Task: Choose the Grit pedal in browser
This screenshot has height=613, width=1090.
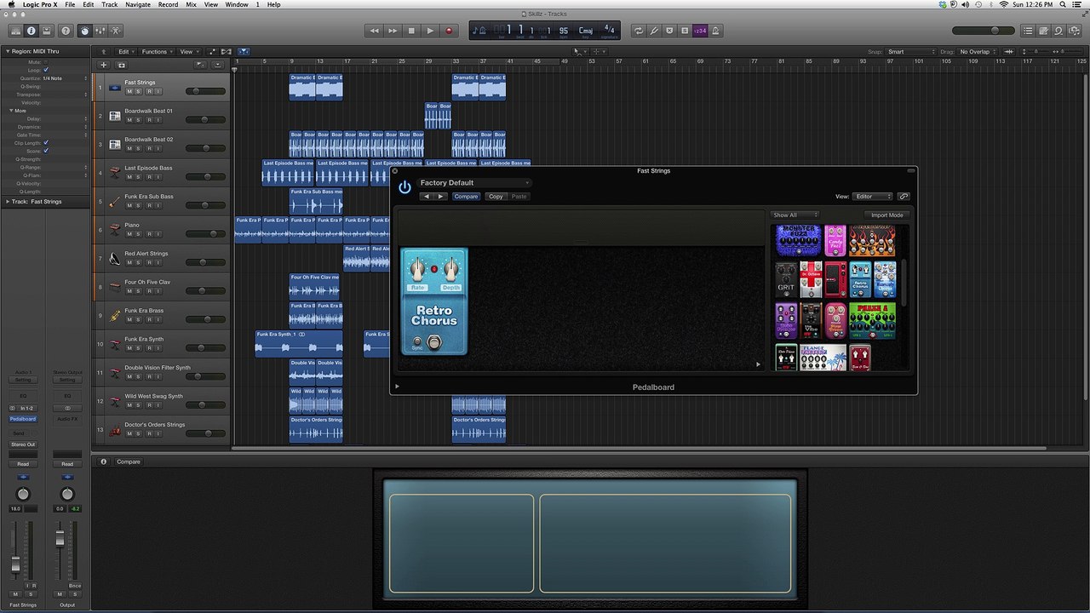Action: tap(786, 280)
